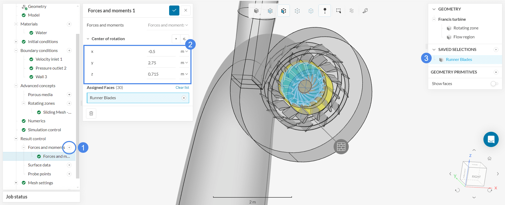
Task: Click the Clear list link
Action: [x=182, y=88]
